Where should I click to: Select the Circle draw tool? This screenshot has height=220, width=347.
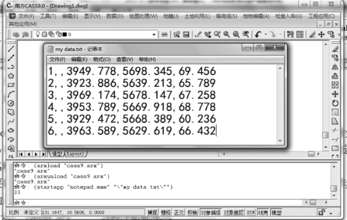[x=11, y=103]
